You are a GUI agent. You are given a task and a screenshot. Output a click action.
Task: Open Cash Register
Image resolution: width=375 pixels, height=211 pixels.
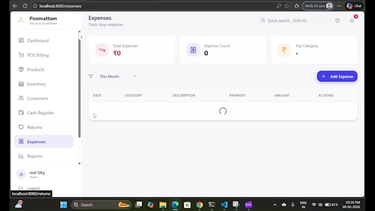[x=44, y=113]
